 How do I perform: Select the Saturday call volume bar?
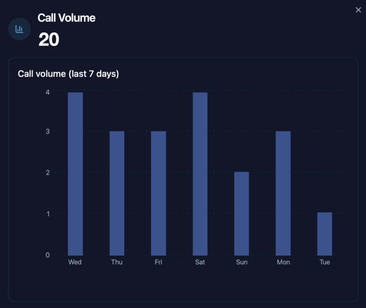200,174
